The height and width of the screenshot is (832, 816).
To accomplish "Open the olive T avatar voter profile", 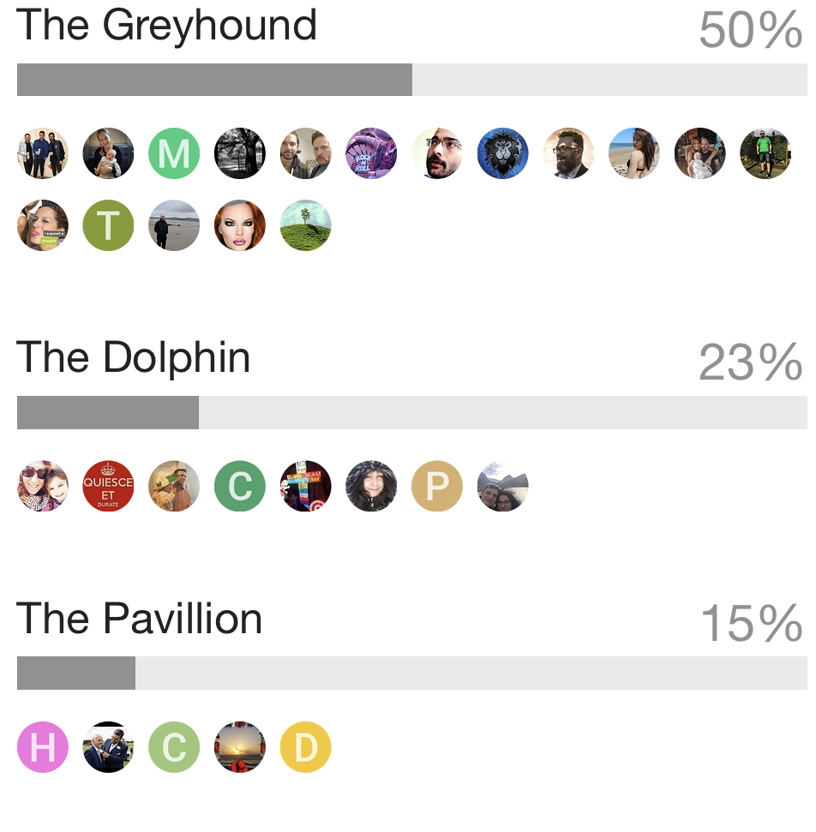I will [x=108, y=225].
